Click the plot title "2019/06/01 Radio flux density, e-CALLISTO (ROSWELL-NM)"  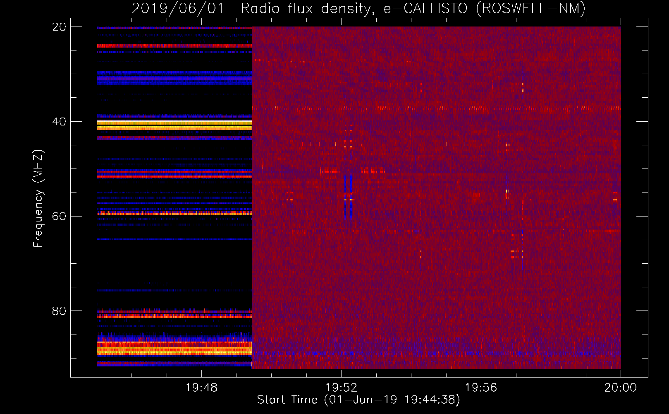[358, 8]
